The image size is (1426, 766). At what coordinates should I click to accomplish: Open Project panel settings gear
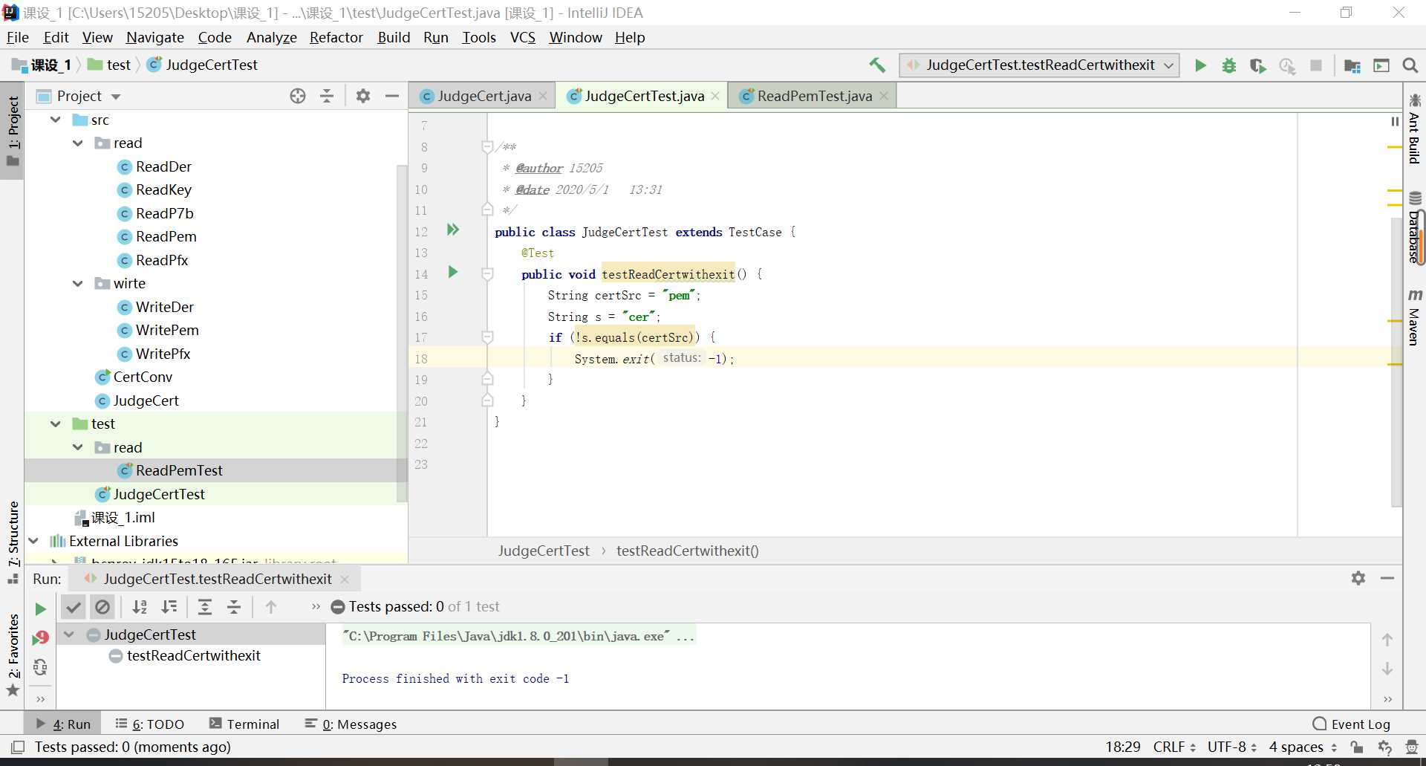pyautogui.click(x=363, y=96)
